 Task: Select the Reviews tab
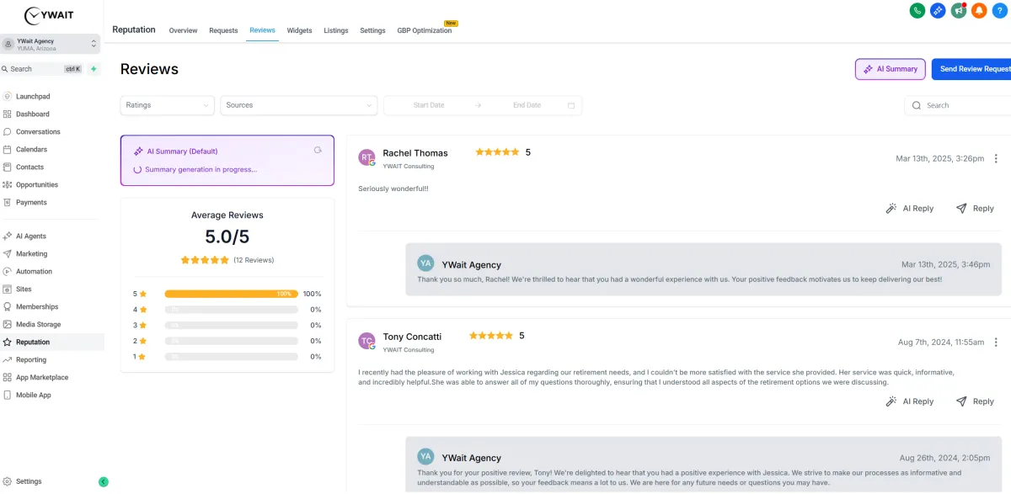click(x=262, y=30)
